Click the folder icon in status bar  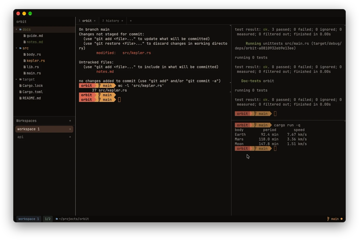pos(57,219)
